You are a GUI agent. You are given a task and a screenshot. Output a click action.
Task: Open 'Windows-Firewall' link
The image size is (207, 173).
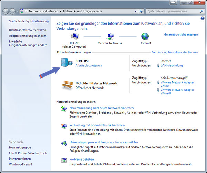pyautogui.click(x=20, y=164)
